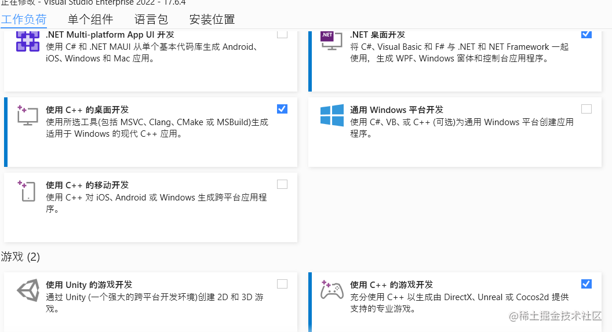Click the Unity 2D 和 3D description text
Viewport: 612px width, 332px height.
[x=155, y=303]
